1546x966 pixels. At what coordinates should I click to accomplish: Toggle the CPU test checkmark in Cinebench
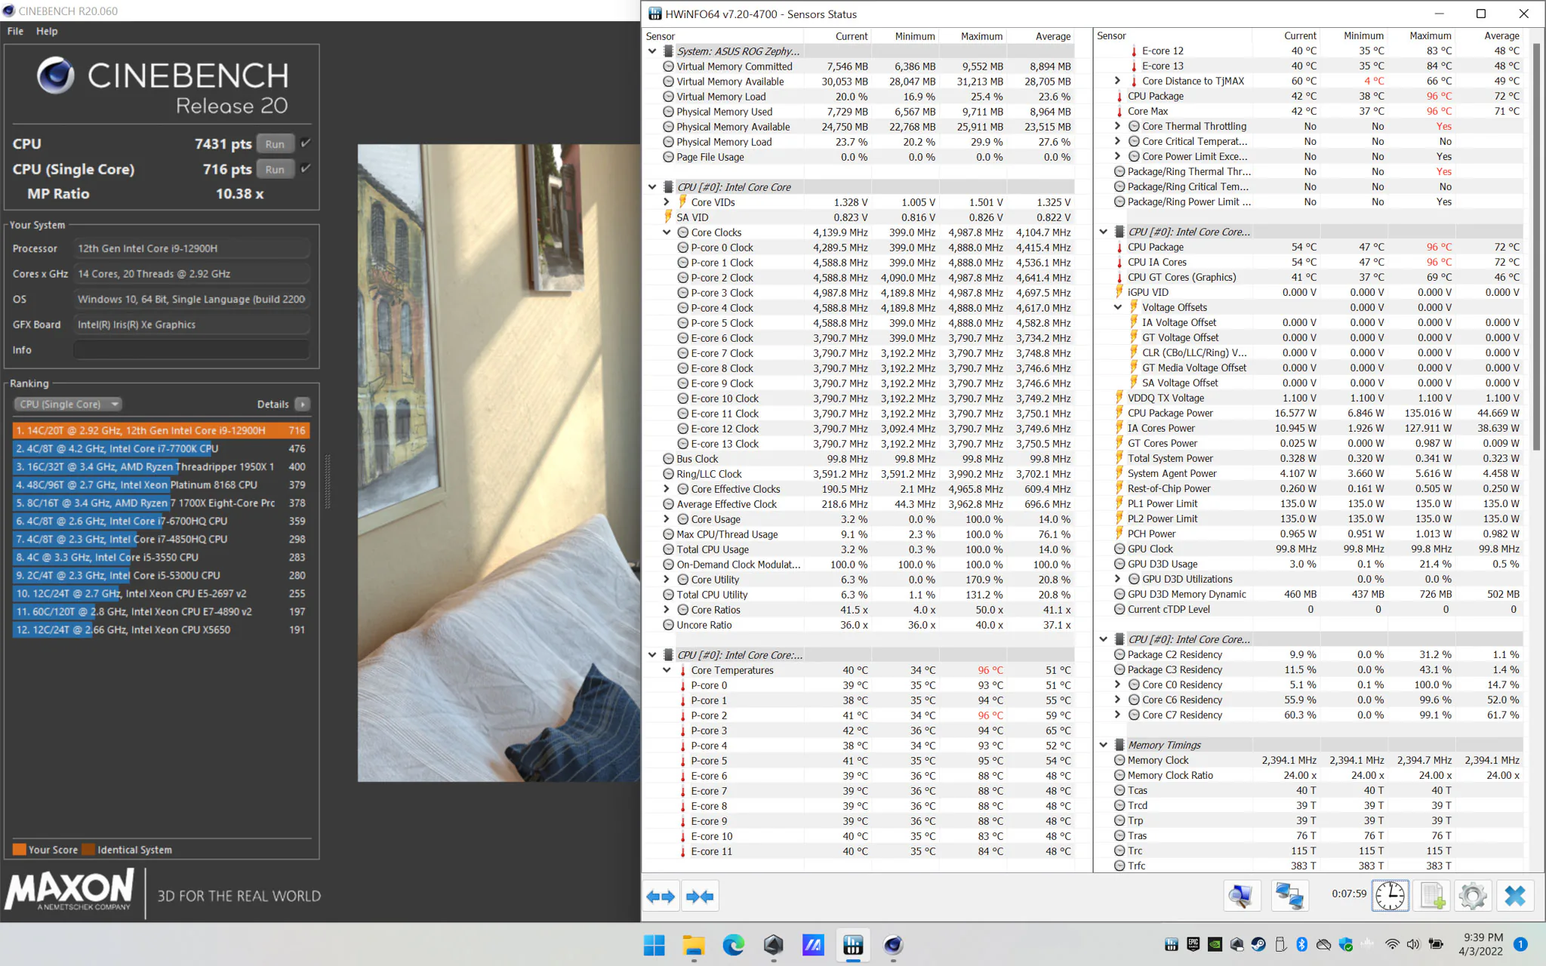click(x=306, y=143)
